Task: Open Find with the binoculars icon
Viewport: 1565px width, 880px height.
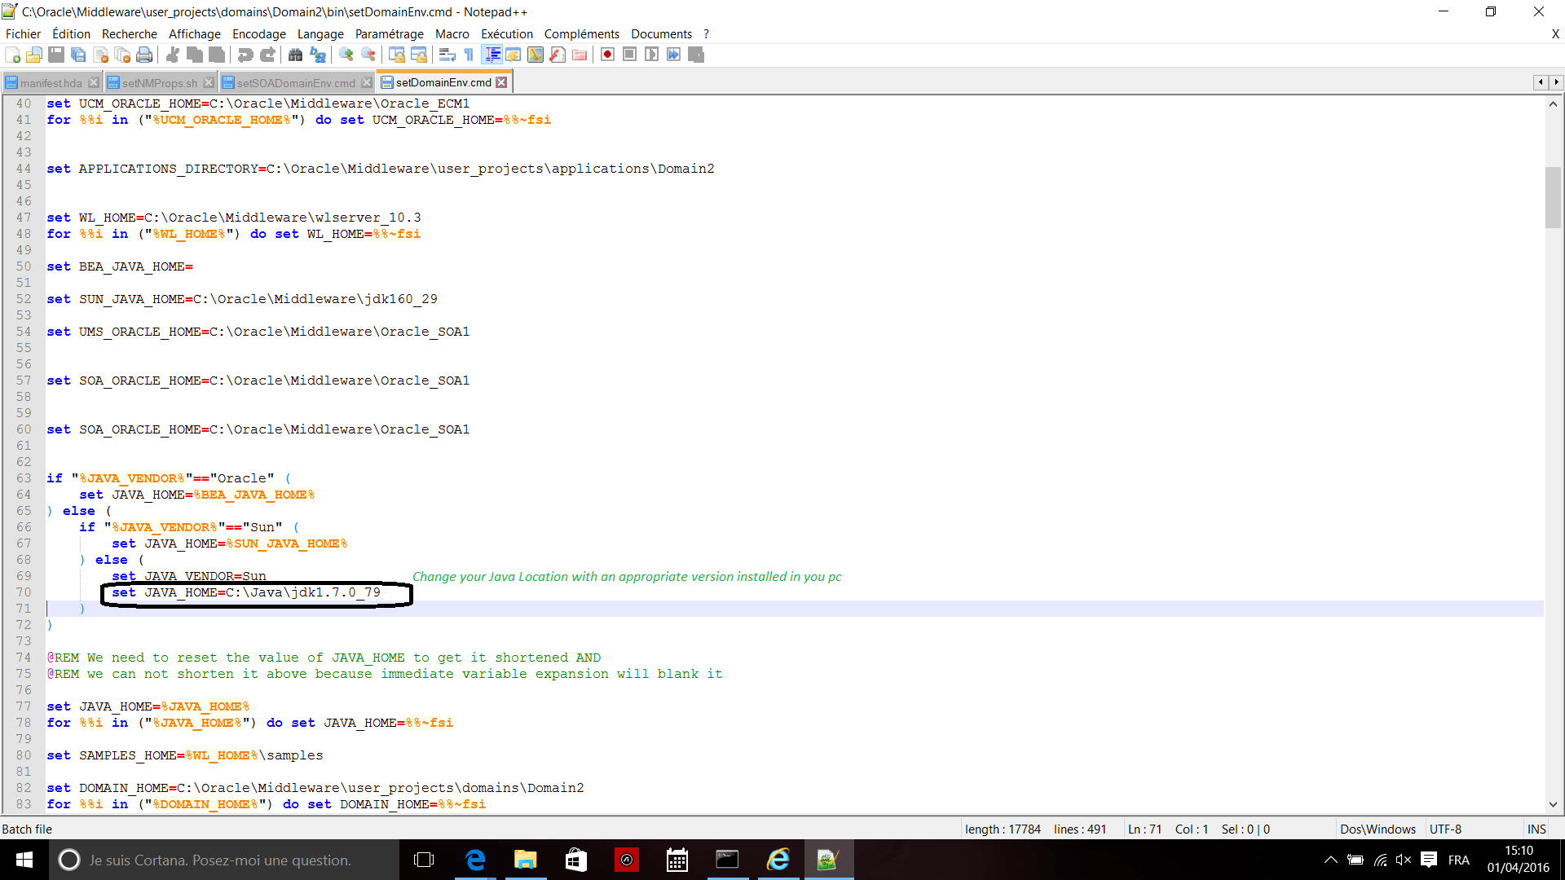Action: coord(295,55)
